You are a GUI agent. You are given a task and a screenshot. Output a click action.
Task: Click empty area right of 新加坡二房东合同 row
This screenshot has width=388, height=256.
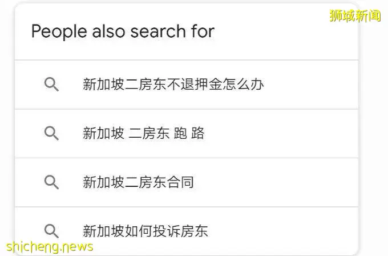click(274, 182)
